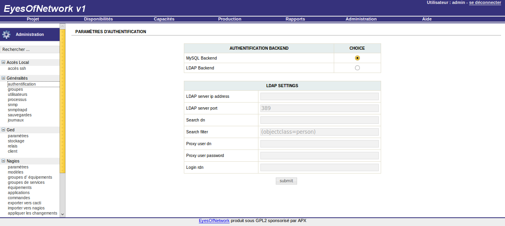Open the EyesOfNetwork footer link
505x226 pixels.
pyautogui.click(x=214, y=221)
